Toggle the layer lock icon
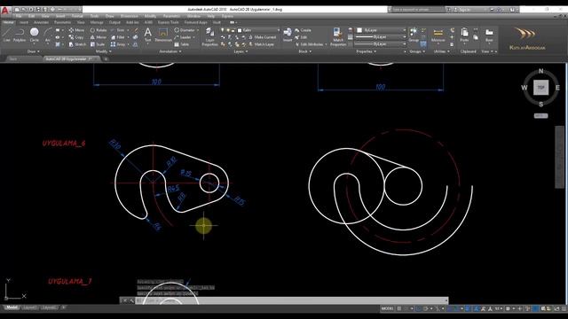The width and height of the screenshot is (568, 319). [x=233, y=30]
